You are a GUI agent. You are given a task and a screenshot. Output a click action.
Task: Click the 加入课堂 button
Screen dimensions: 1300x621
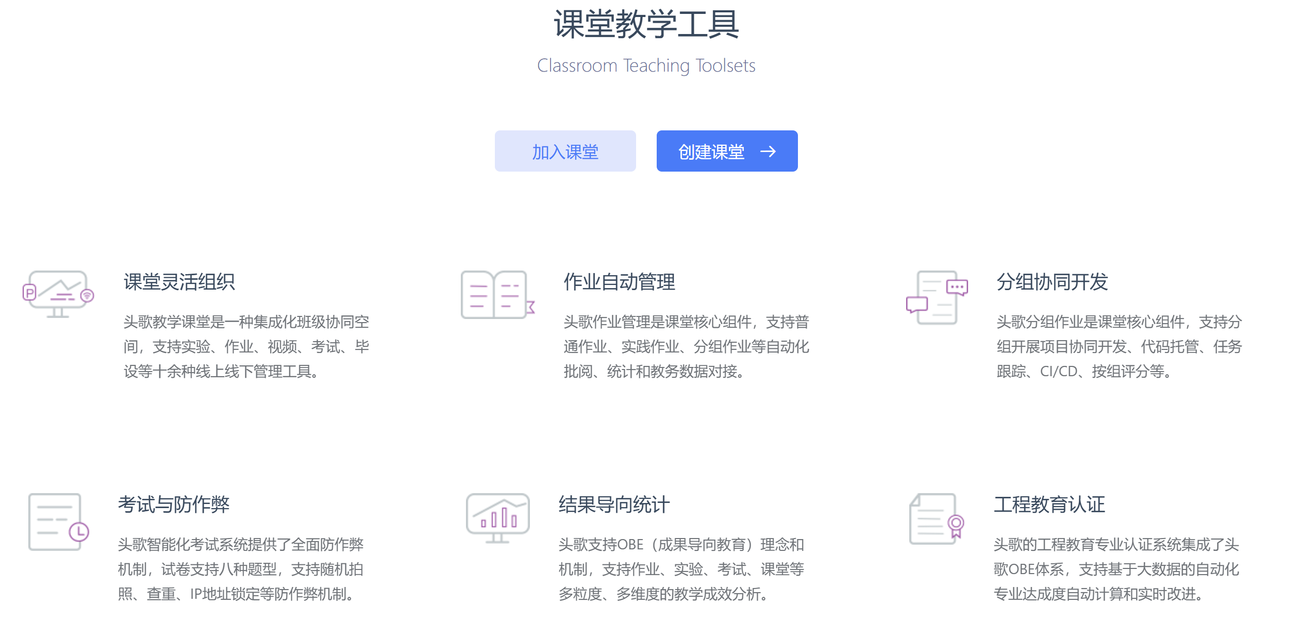565,152
